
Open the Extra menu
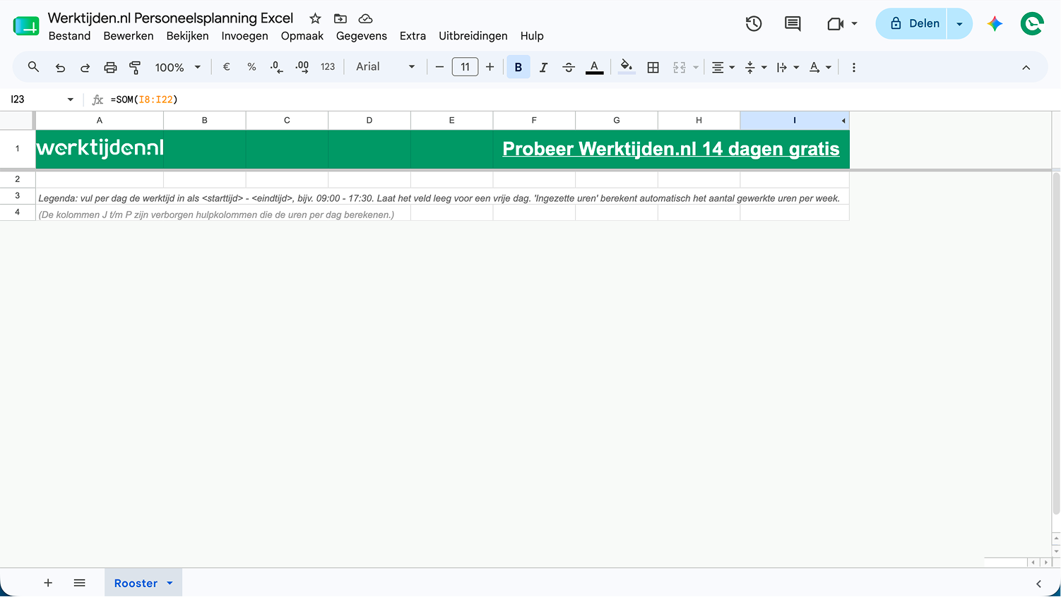(x=413, y=36)
